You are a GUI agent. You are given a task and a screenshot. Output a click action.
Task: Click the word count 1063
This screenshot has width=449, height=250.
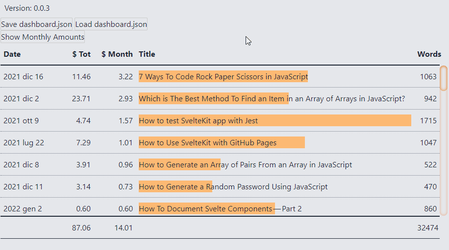click(x=428, y=77)
